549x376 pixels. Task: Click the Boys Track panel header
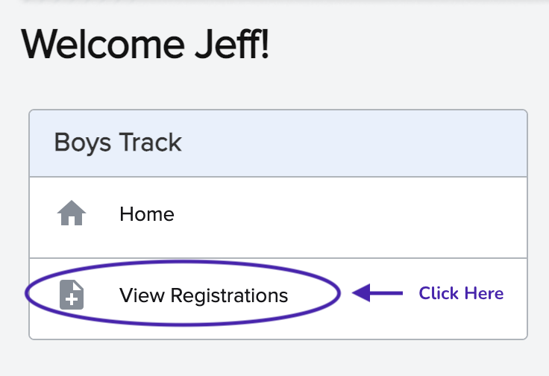tap(278, 143)
